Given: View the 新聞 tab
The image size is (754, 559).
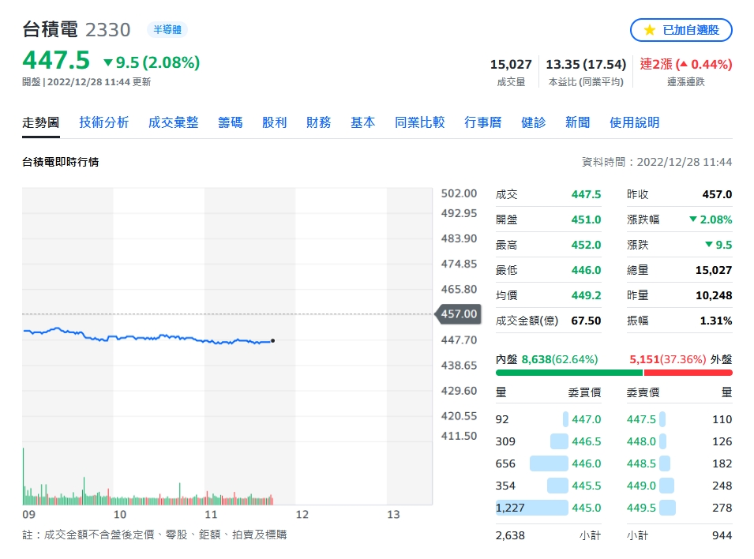Looking at the screenshot, I should (x=577, y=122).
